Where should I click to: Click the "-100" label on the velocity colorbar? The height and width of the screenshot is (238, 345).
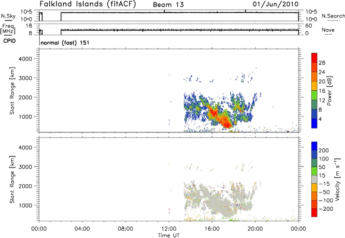[x=326, y=201]
